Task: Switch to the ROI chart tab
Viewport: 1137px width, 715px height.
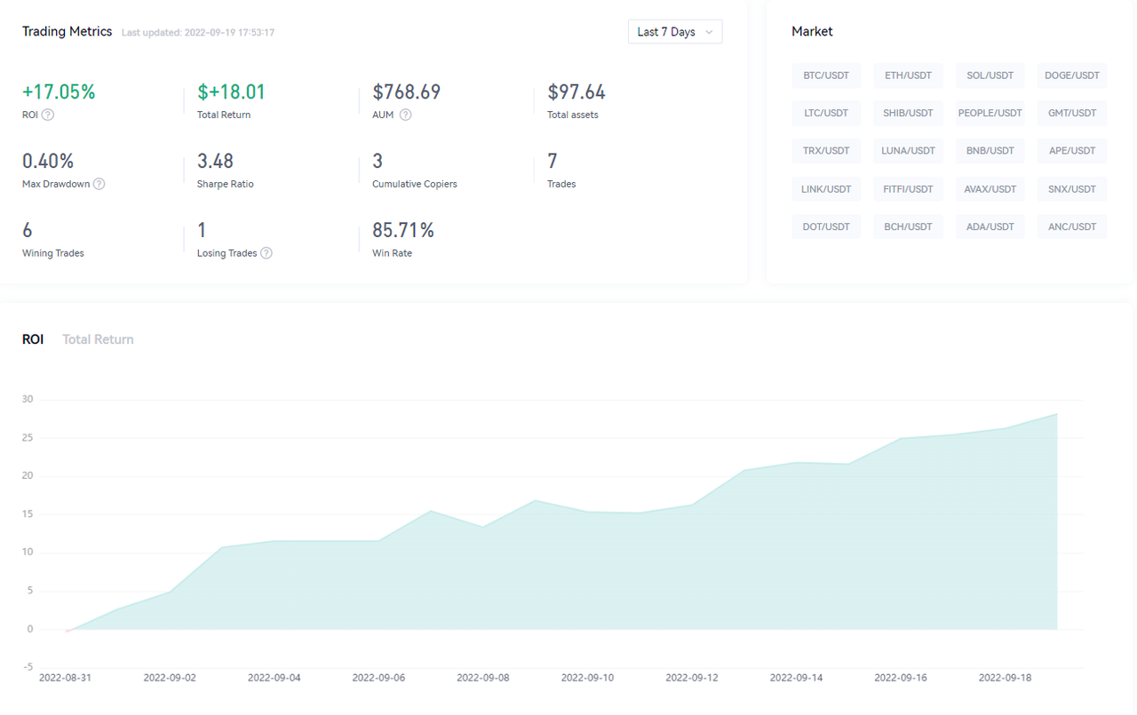Action: (x=33, y=339)
